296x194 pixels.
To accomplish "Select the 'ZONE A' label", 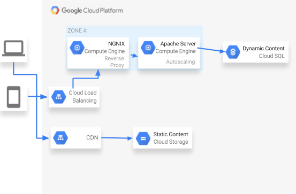I will point(77,30).
